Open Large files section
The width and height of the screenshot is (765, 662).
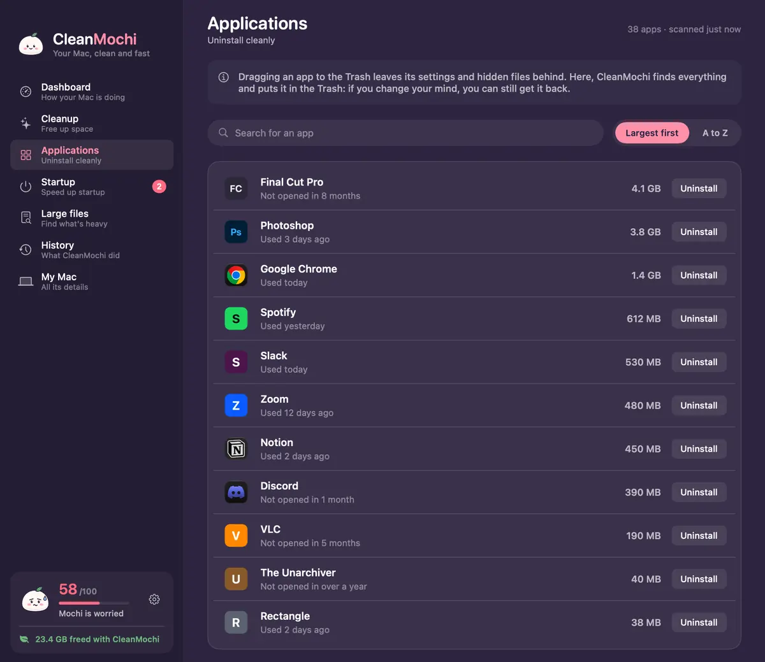point(92,218)
